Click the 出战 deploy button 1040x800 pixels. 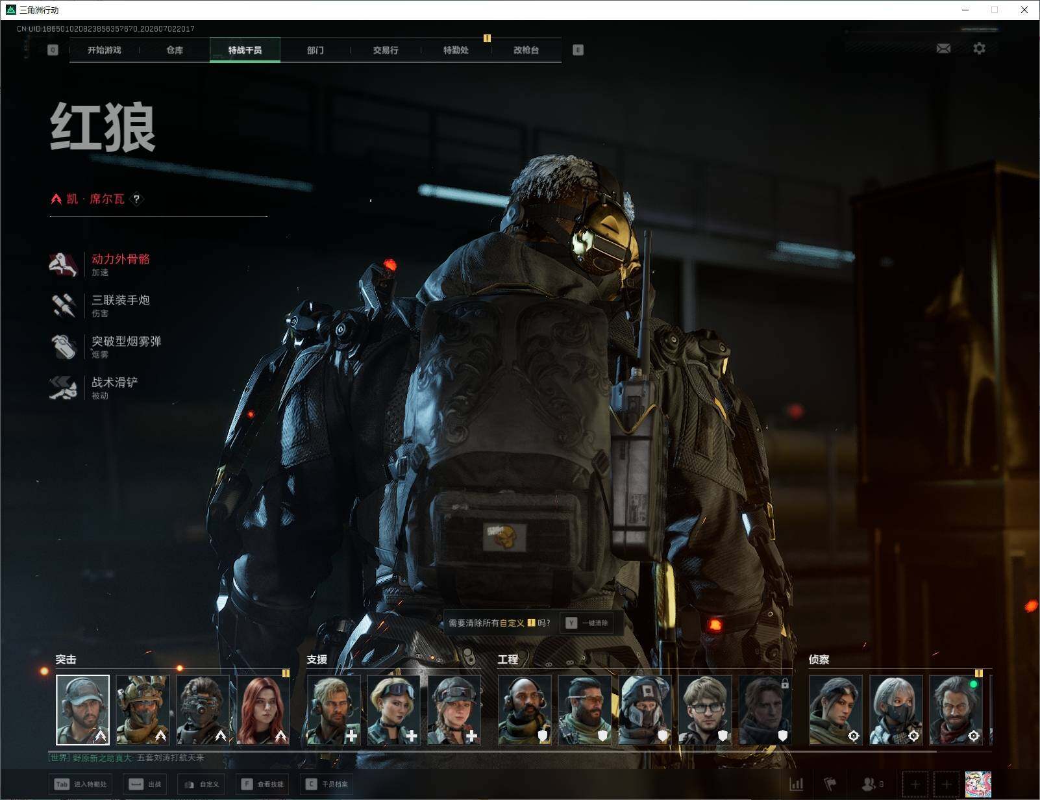(145, 784)
